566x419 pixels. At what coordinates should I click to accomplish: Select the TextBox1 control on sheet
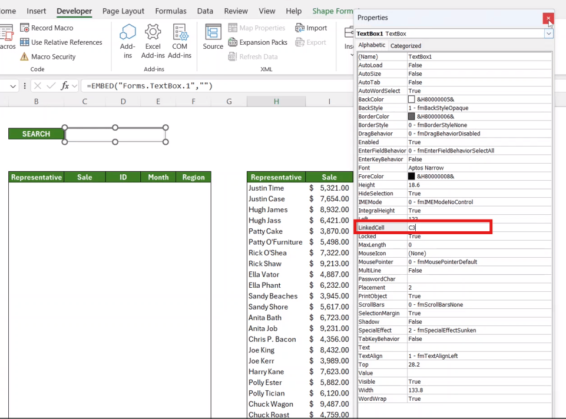115,135
